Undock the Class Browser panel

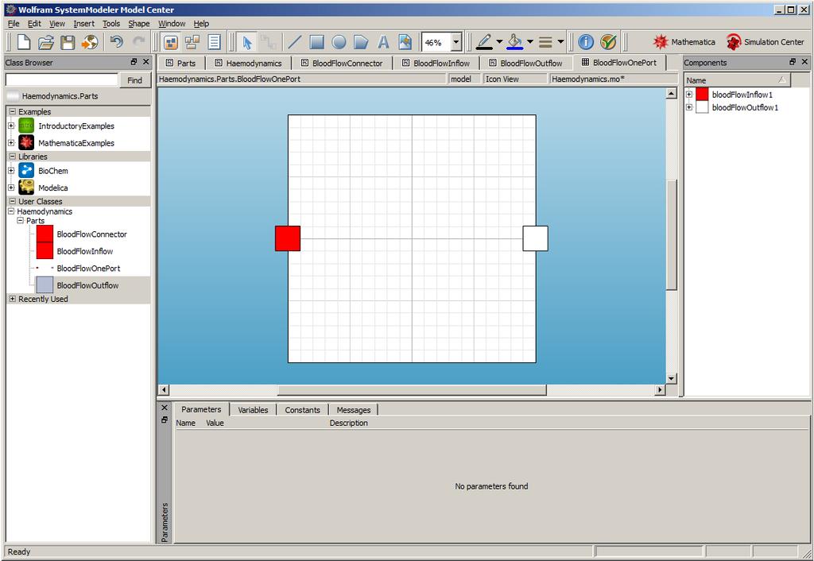click(134, 62)
